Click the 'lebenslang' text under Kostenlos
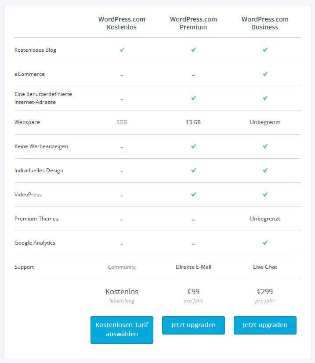315x363 pixels. pos(122,301)
